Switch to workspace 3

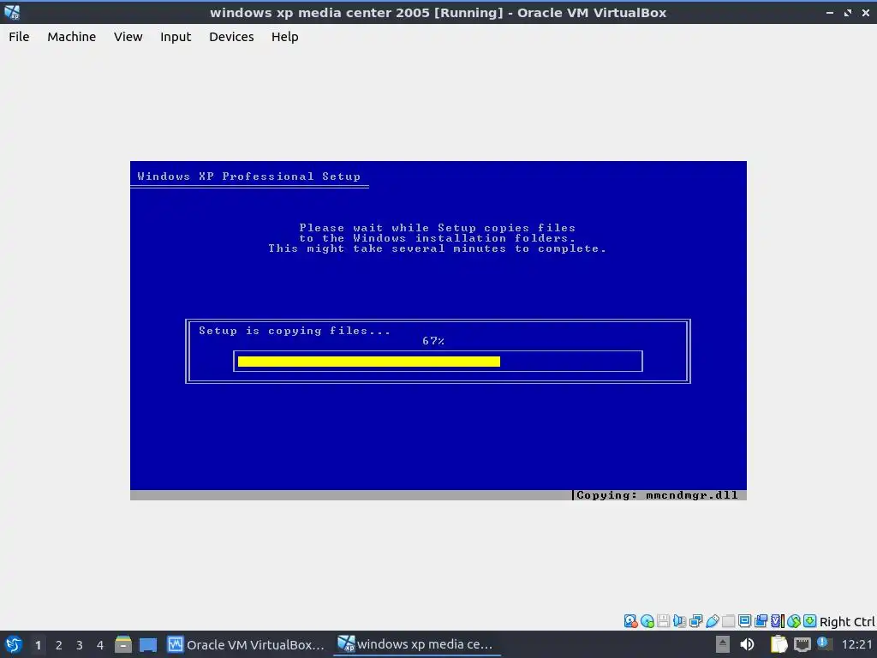(80, 644)
